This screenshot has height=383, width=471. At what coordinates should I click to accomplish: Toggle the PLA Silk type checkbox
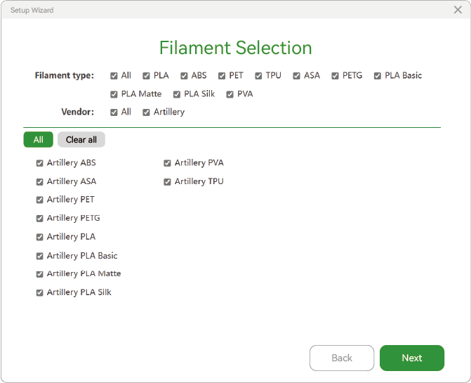[177, 94]
